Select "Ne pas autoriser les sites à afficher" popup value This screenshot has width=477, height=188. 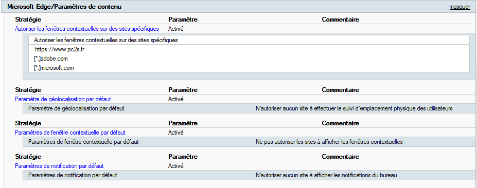click(x=329, y=142)
